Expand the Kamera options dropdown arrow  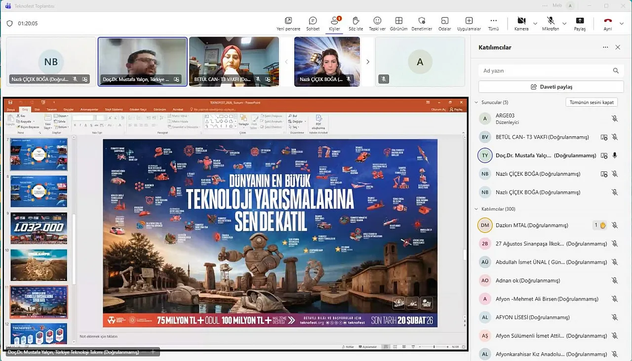pos(535,23)
